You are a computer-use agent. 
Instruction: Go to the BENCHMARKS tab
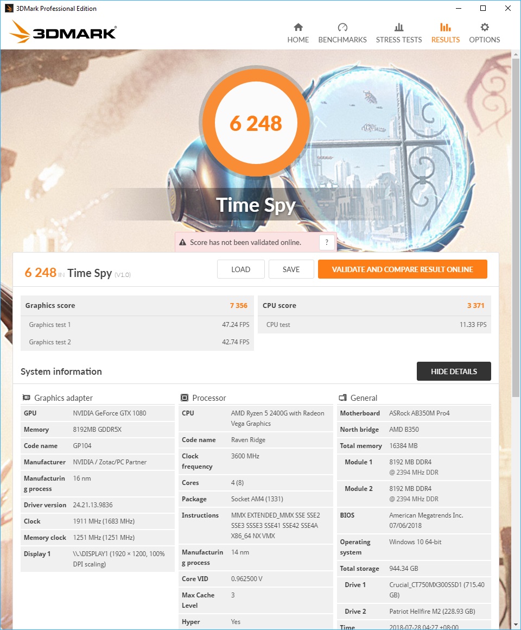tap(342, 40)
